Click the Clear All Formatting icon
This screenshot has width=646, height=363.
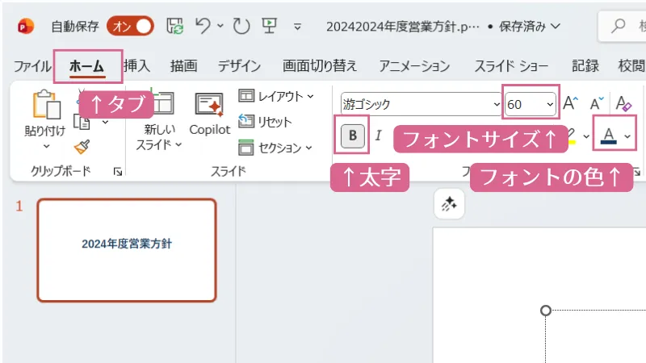pos(623,103)
